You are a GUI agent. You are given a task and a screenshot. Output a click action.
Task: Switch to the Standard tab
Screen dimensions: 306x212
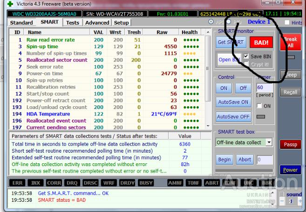coord(21,23)
